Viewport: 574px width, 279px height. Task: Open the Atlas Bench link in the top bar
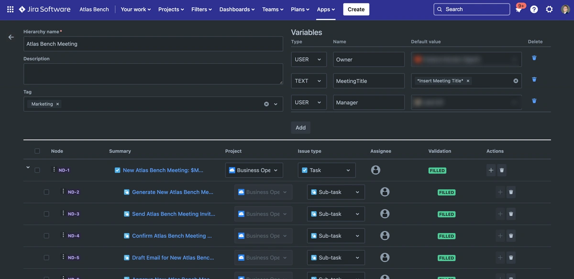tap(94, 9)
